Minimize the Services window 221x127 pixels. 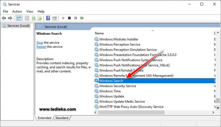(189, 4)
